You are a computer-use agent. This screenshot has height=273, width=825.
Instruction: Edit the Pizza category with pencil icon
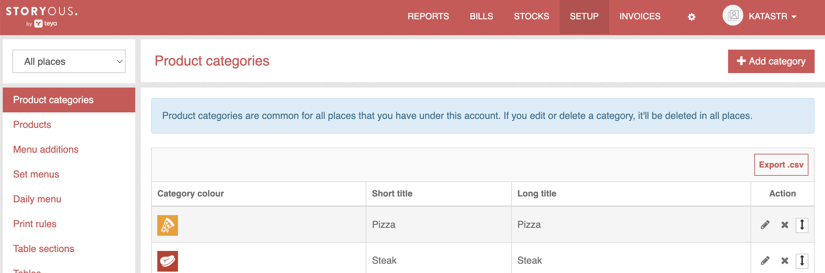click(x=765, y=225)
